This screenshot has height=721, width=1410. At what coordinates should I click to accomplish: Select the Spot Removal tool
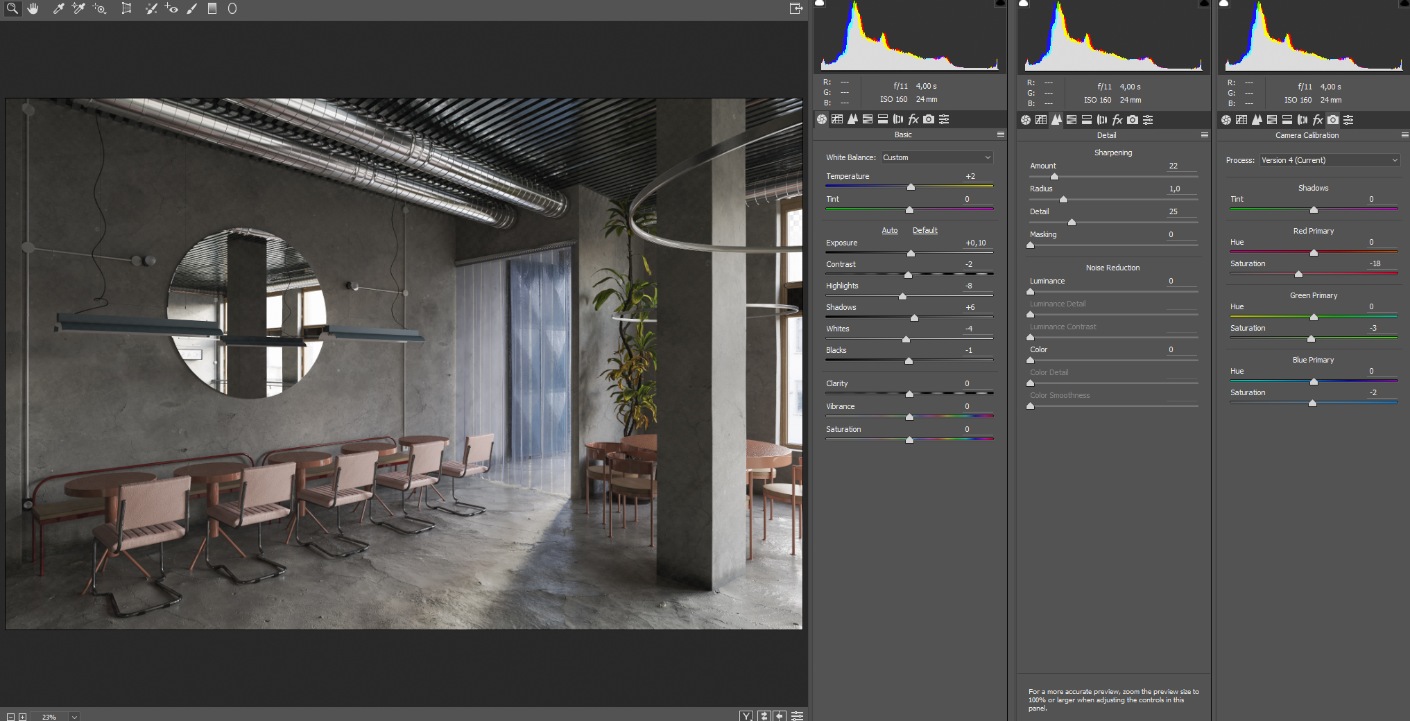151,9
